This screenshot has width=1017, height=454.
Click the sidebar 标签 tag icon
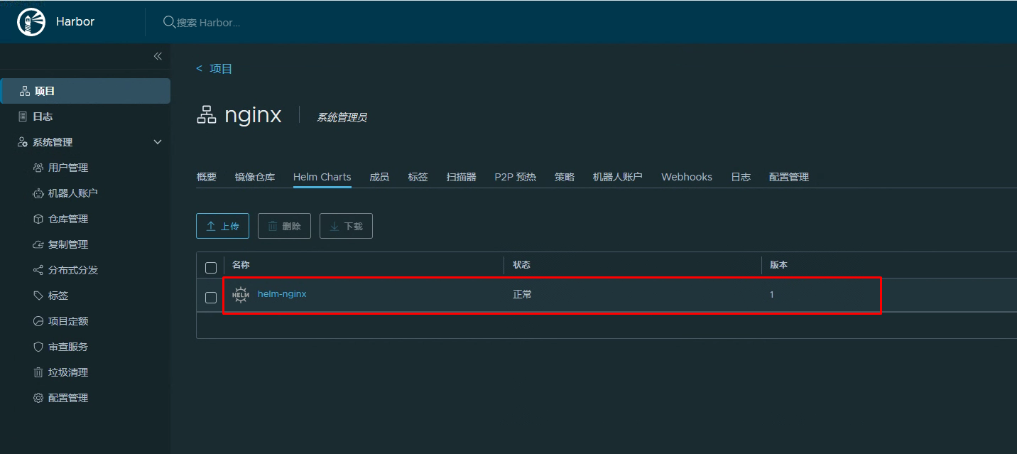(x=38, y=296)
